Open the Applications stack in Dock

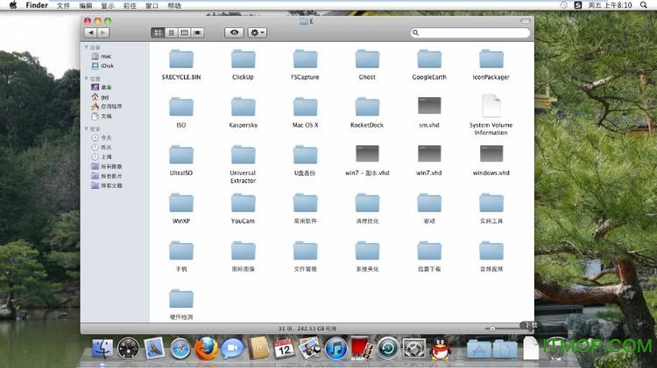(479, 349)
